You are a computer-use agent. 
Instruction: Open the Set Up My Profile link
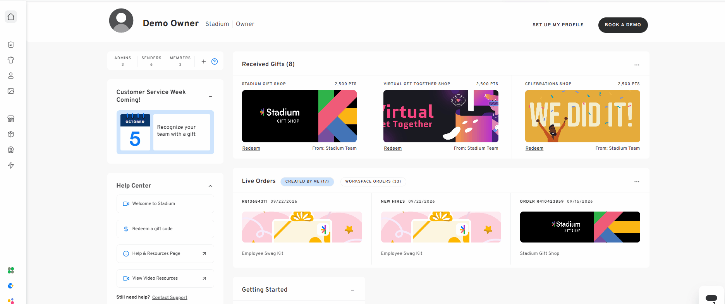click(x=558, y=25)
